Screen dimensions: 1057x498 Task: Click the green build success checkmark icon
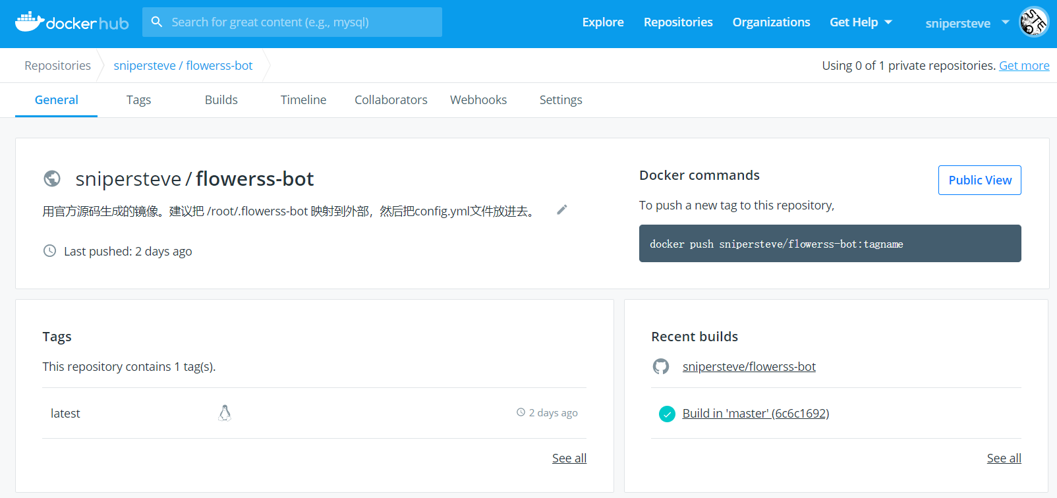(667, 414)
